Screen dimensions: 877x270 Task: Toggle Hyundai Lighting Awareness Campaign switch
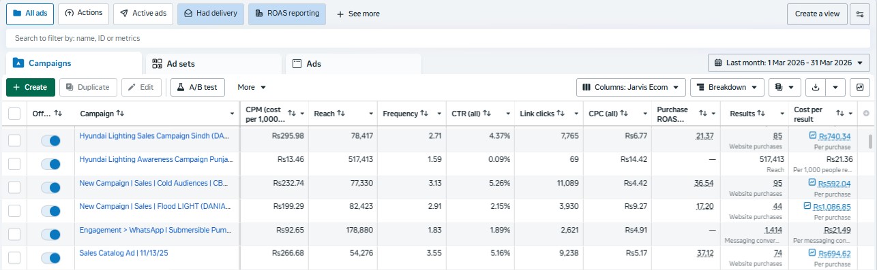point(50,164)
